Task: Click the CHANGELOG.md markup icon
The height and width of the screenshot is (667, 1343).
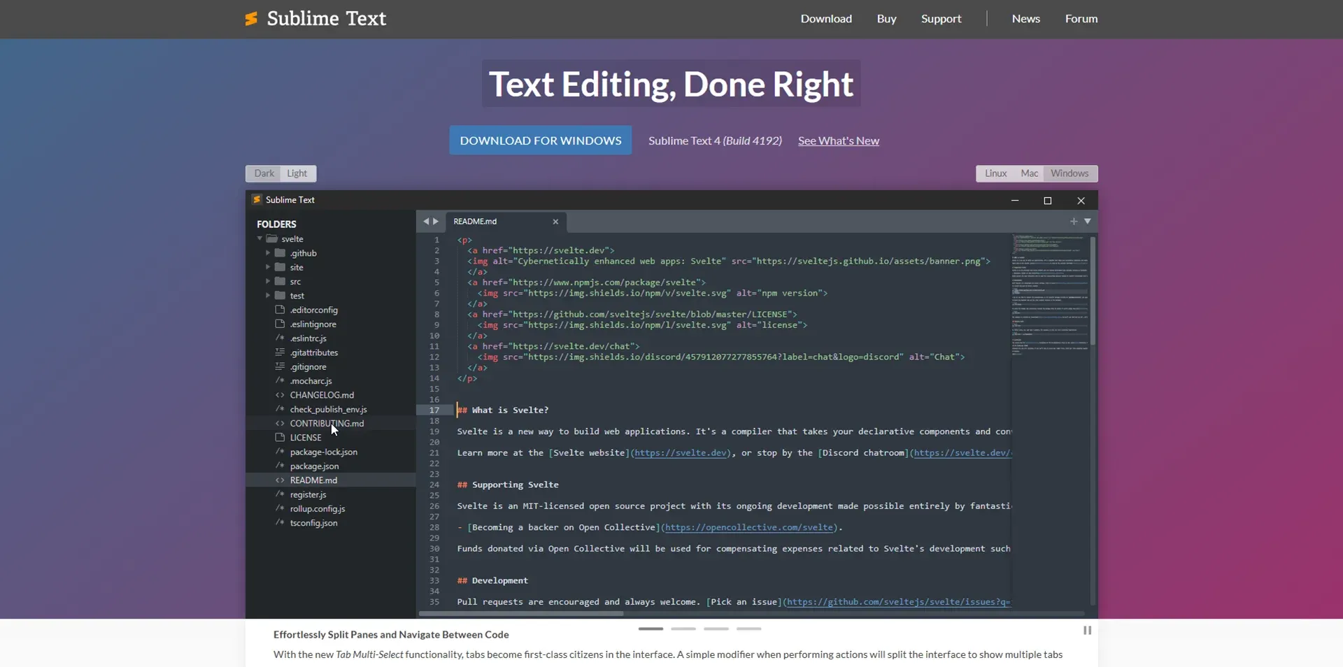Action: tap(280, 395)
